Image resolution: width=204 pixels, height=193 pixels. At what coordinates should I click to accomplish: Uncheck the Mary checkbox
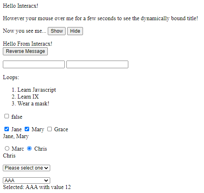[27, 129]
